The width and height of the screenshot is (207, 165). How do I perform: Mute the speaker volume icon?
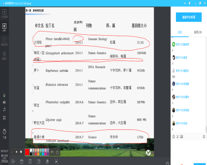pos(4,102)
